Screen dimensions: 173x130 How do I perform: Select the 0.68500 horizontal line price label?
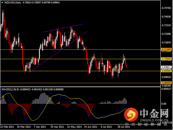166,83
